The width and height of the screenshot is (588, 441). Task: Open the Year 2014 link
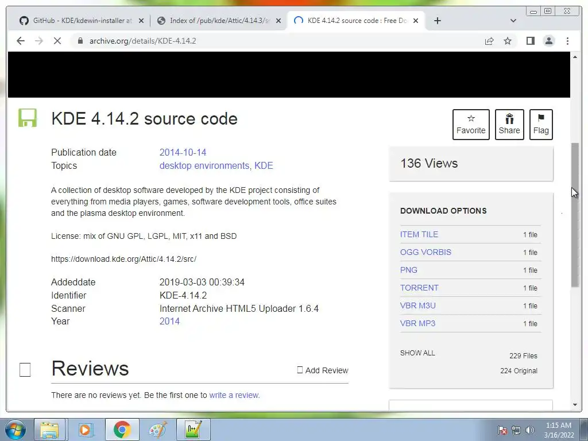(x=169, y=322)
